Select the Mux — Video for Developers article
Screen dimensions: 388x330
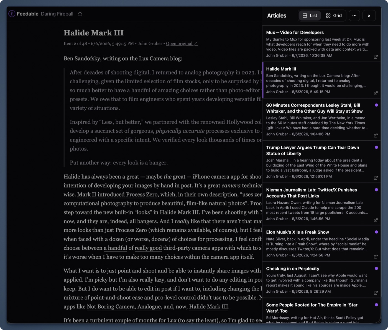[x=321, y=44]
